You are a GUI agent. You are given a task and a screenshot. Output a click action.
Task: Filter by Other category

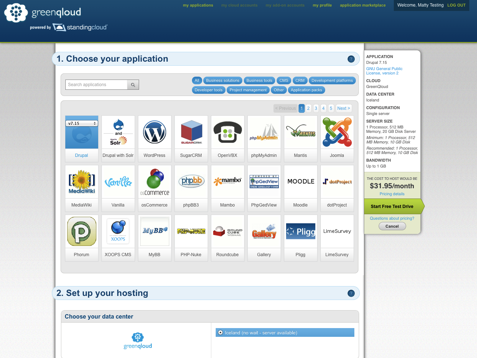279,90
